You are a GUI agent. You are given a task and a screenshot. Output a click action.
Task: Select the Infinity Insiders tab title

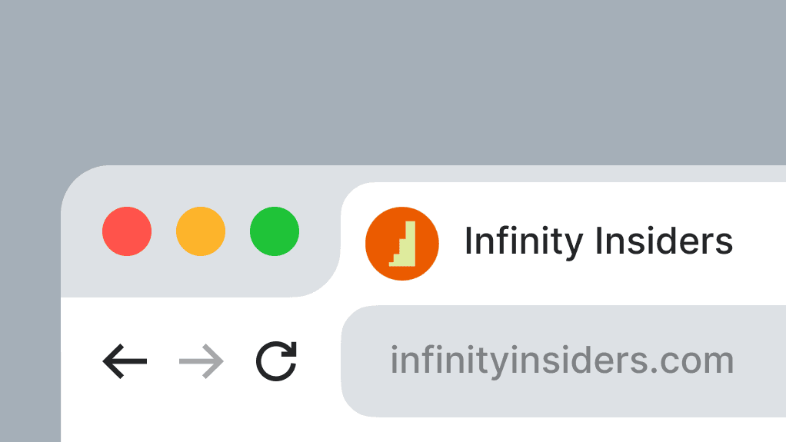click(x=598, y=241)
